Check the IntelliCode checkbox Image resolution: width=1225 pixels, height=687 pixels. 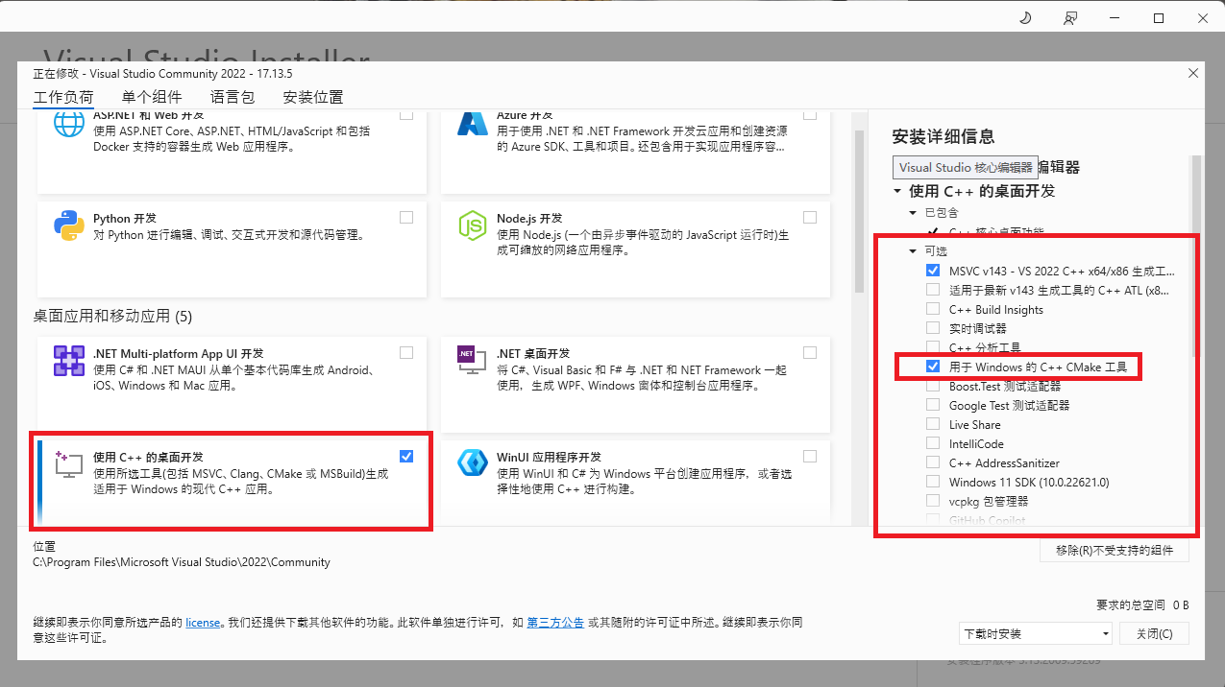click(x=933, y=443)
